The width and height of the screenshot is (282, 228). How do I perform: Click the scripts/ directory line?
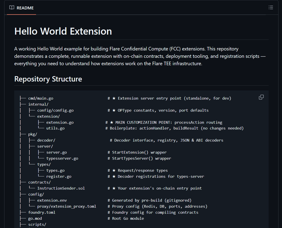tap(37, 224)
